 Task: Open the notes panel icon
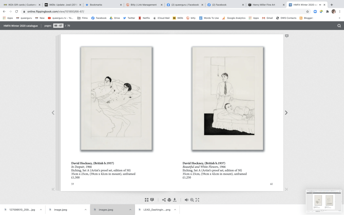click(x=152, y=200)
